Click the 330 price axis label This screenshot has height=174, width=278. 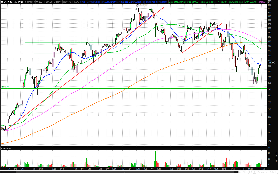pyautogui.click(x=269, y=41)
